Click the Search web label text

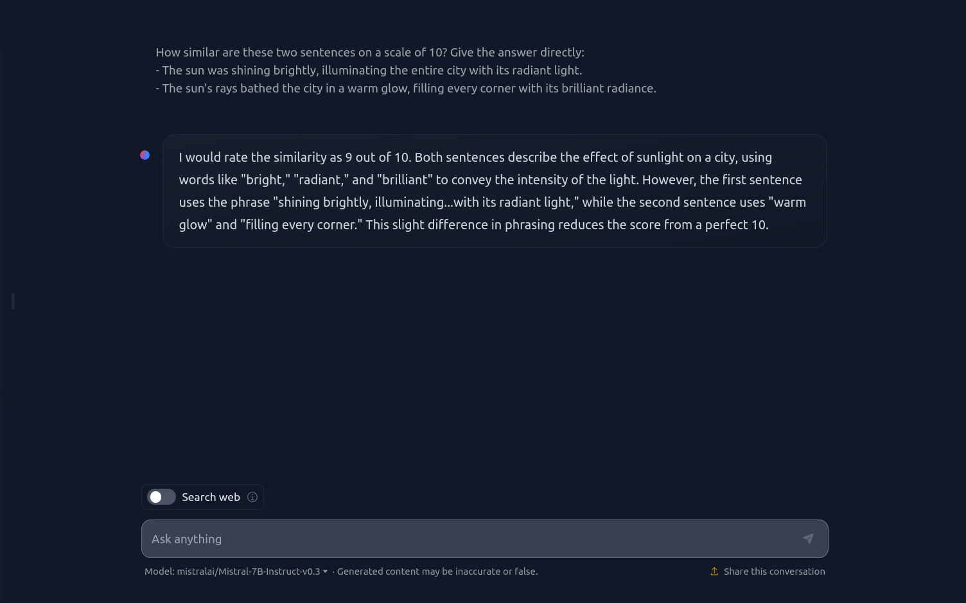(211, 497)
